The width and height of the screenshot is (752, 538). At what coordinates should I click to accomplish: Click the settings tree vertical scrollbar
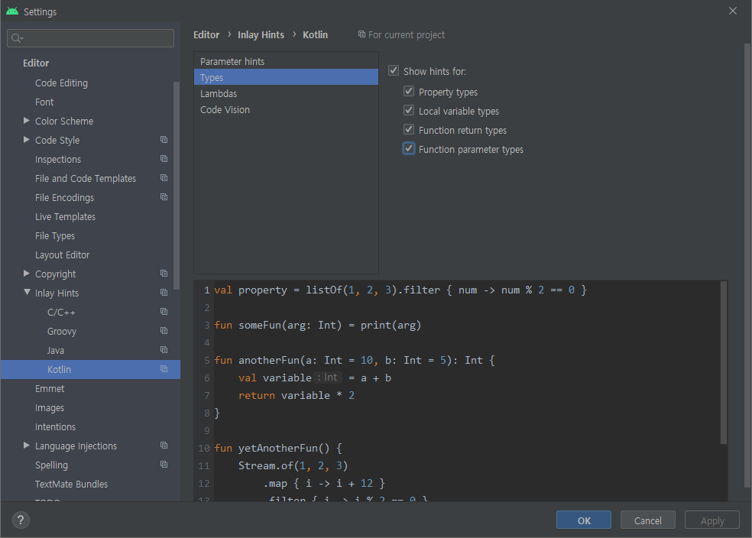pos(176,185)
